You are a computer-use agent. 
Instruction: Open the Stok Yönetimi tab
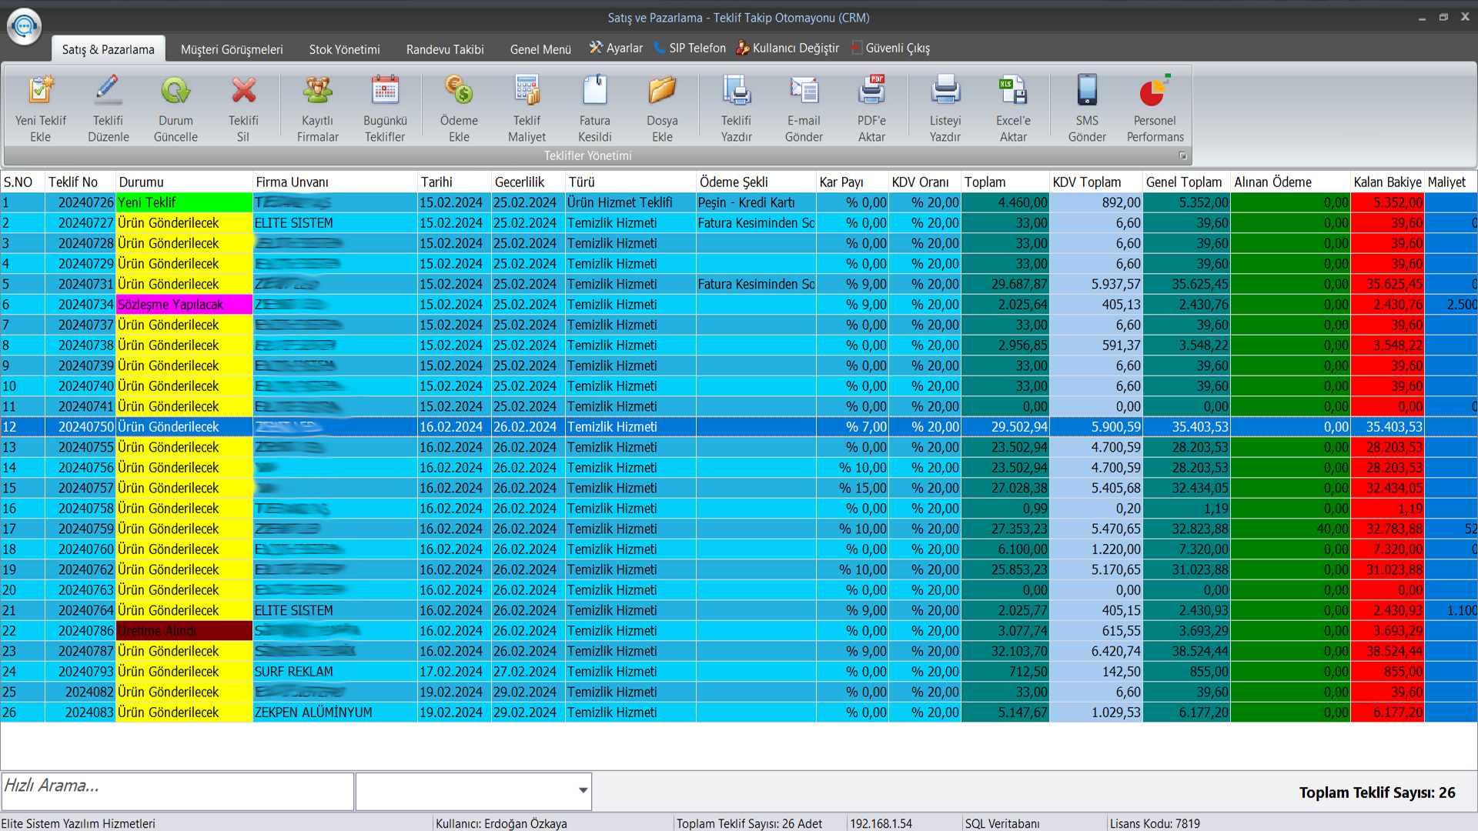pos(344,49)
